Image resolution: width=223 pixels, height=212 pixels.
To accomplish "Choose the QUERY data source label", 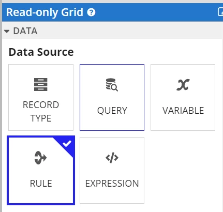I will (112, 111).
